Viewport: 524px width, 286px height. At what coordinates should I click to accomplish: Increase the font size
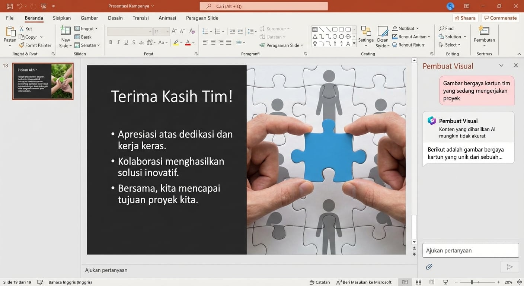click(173, 31)
